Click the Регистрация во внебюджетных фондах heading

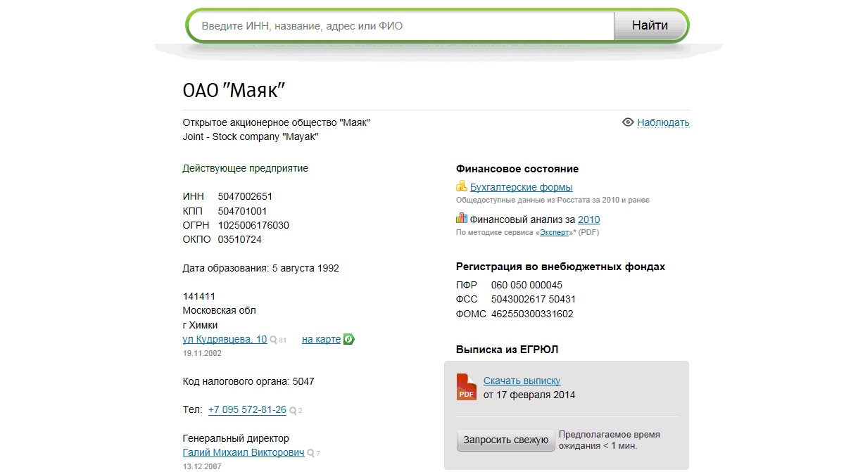pyautogui.click(x=561, y=267)
